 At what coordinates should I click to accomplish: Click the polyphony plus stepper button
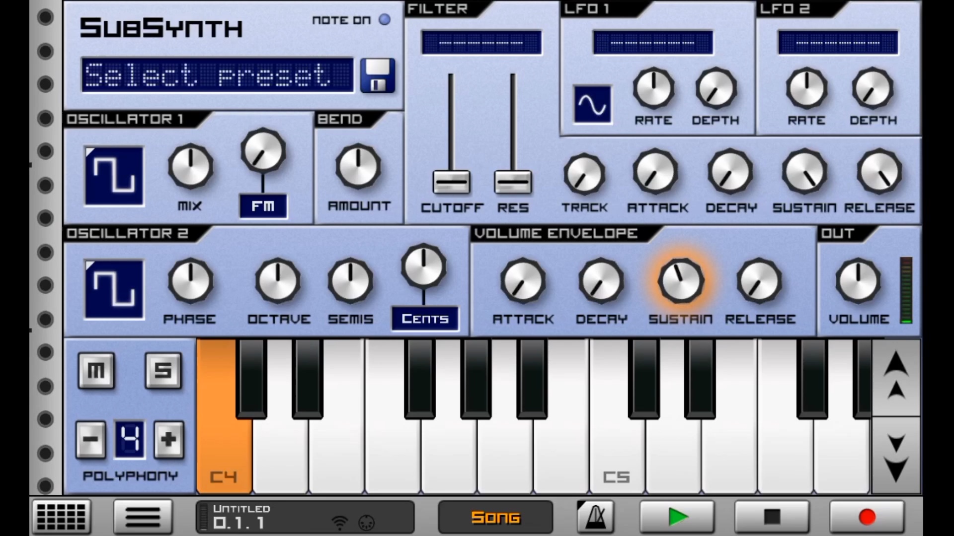point(169,439)
